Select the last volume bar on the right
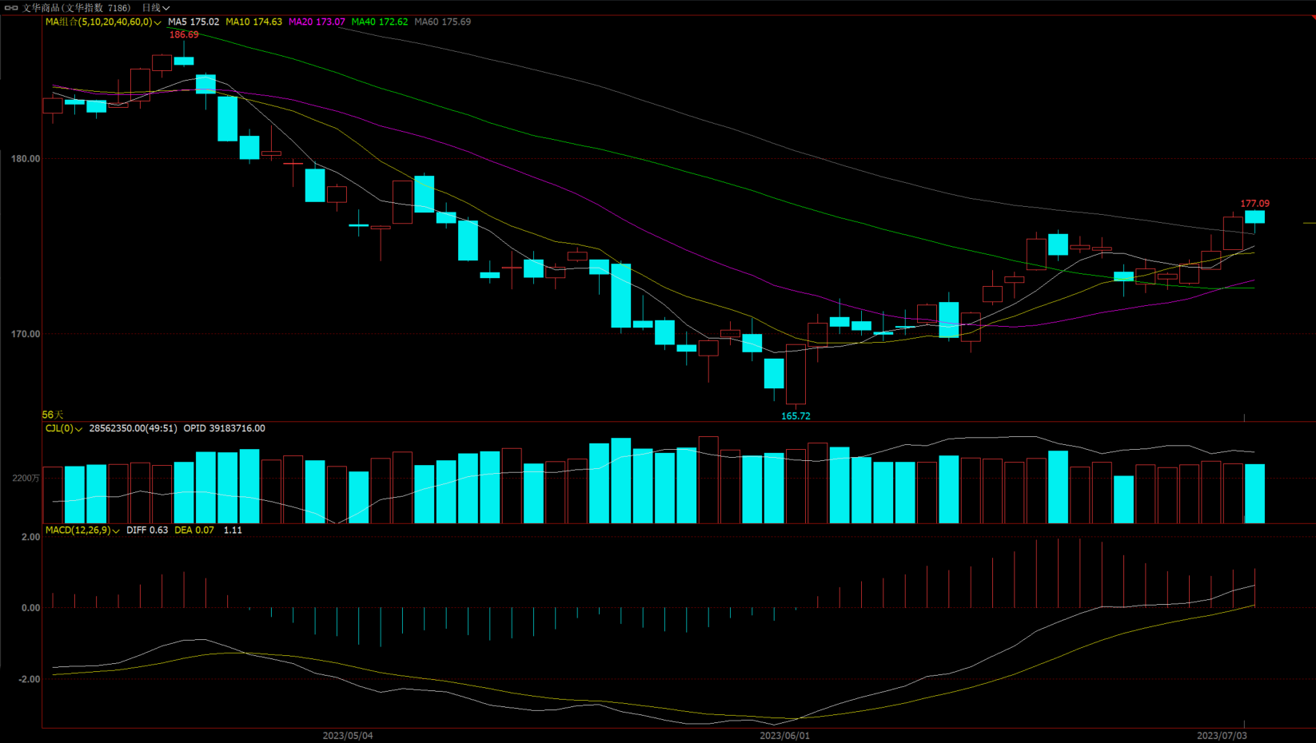Image resolution: width=1316 pixels, height=743 pixels. pos(1254,494)
